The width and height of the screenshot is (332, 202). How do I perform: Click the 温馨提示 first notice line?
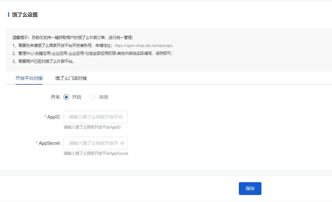click(x=73, y=37)
